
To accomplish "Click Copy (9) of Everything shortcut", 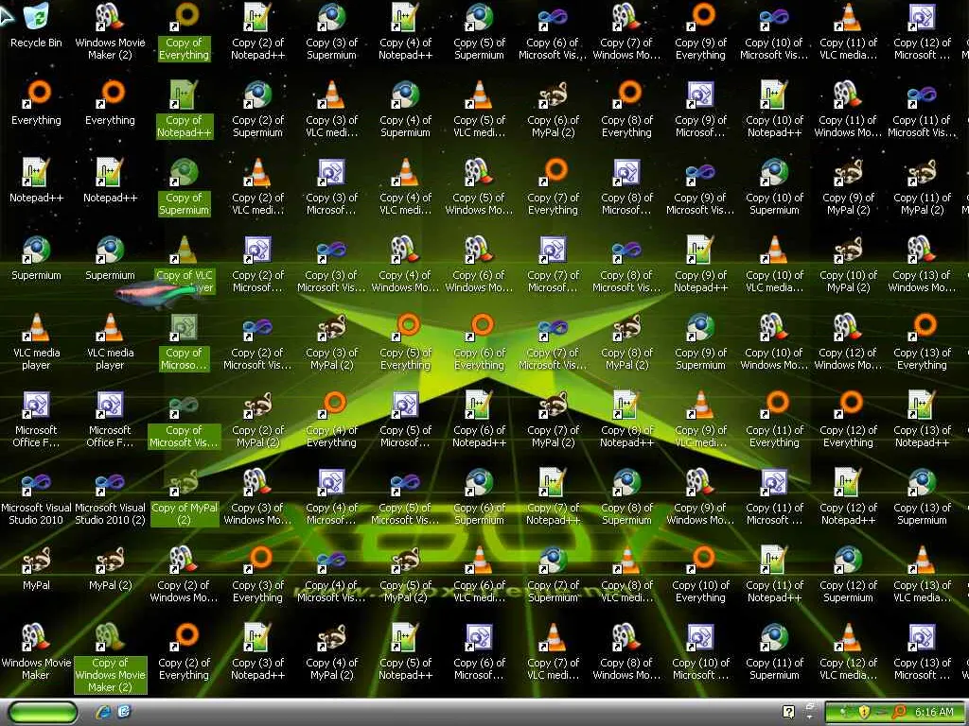I will (x=700, y=31).
